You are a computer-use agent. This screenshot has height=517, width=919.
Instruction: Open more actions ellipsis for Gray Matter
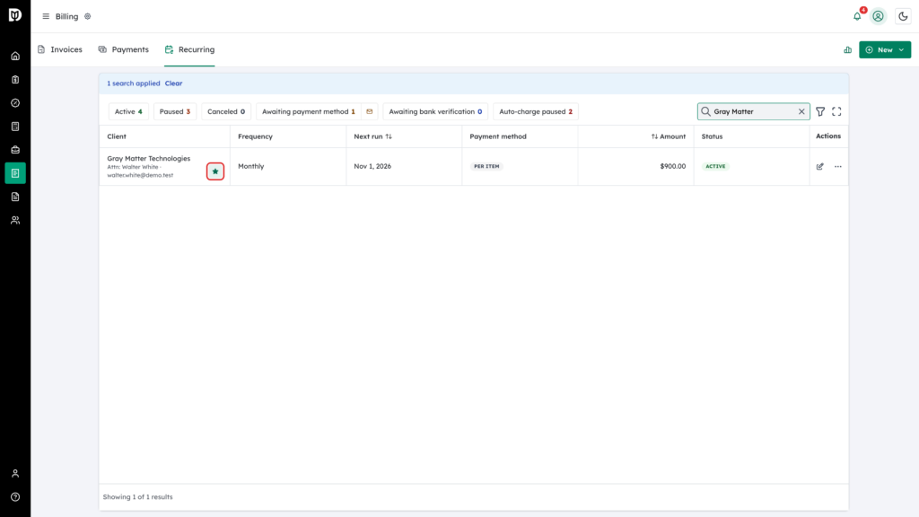pyautogui.click(x=838, y=166)
